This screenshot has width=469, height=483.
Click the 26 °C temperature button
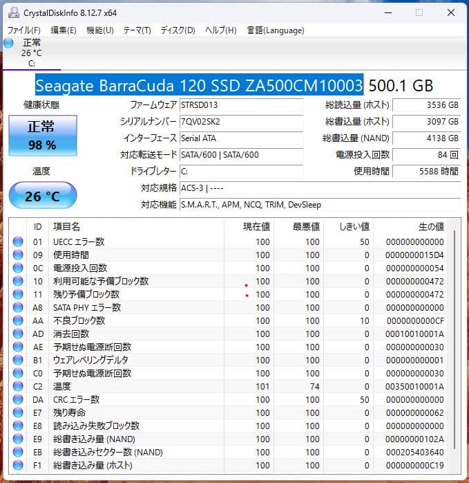pos(42,195)
